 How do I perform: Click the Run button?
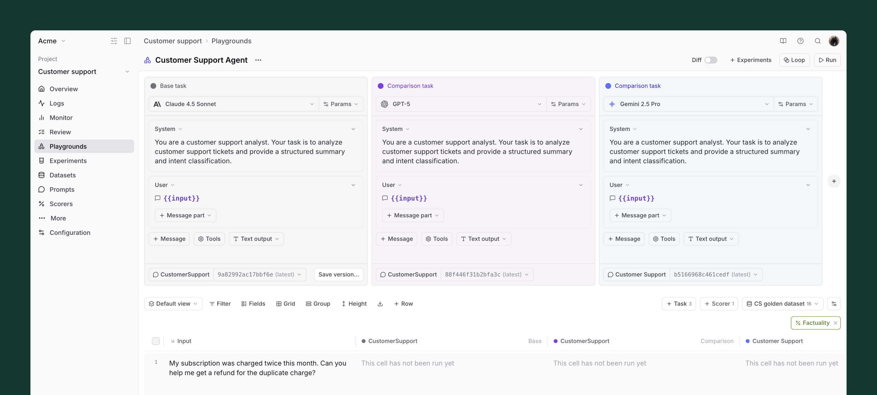point(827,60)
